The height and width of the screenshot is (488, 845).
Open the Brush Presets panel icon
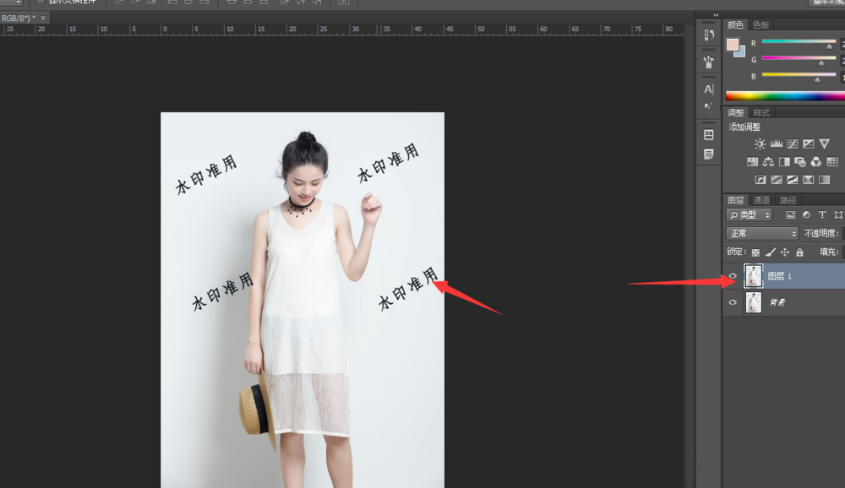tap(708, 62)
